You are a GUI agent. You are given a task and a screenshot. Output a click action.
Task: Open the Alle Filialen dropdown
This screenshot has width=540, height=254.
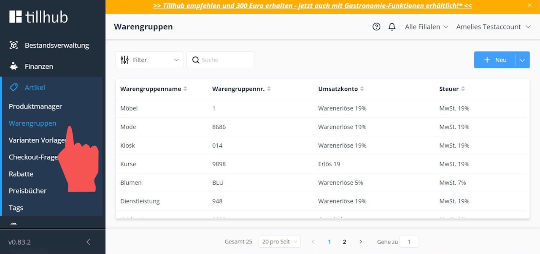click(426, 26)
